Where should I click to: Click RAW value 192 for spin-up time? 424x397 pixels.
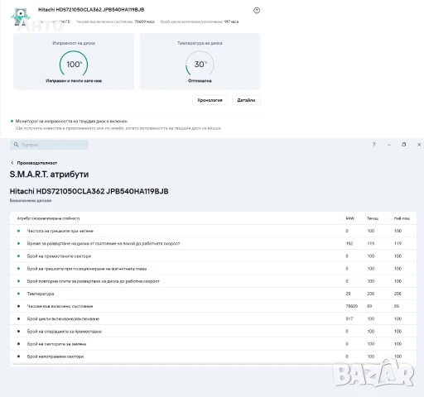click(349, 243)
